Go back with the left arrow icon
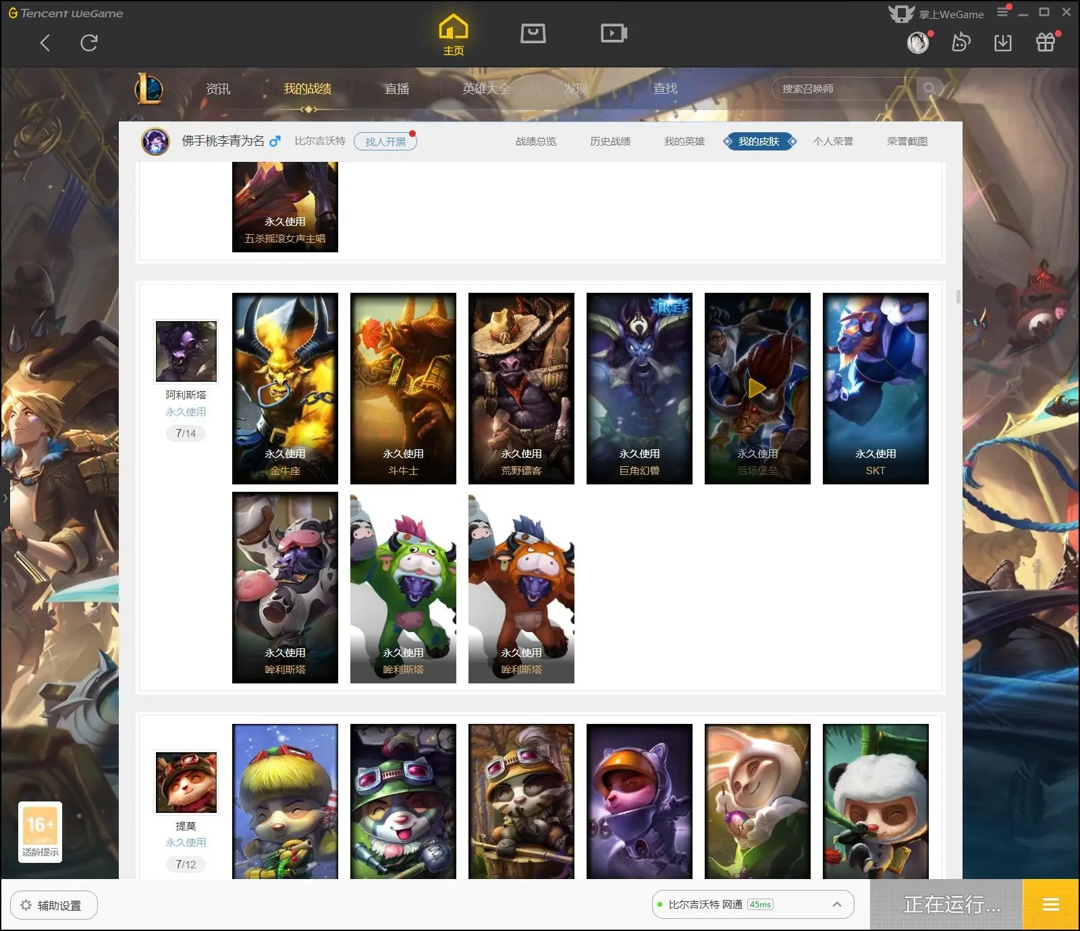 tap(45, 43)
